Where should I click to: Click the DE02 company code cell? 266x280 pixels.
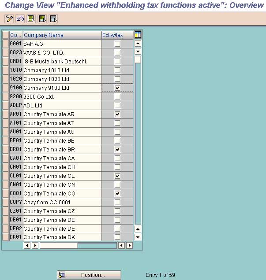pos(16,228)
